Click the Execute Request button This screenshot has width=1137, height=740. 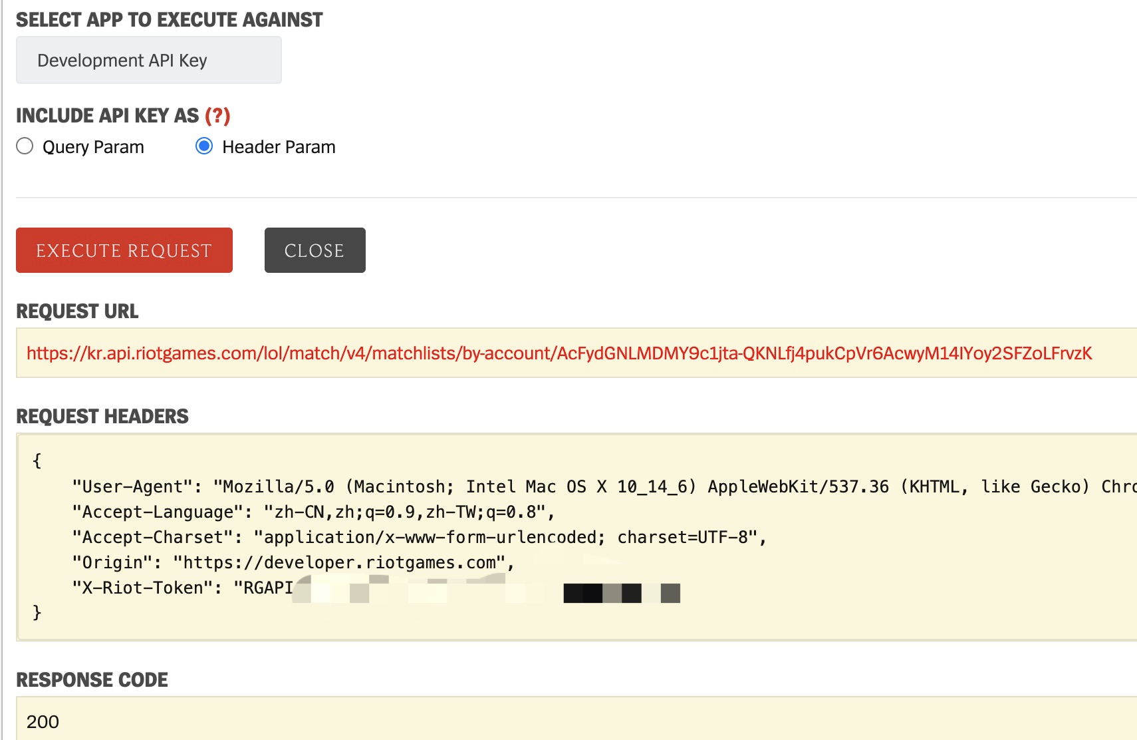tap(124, 250)
